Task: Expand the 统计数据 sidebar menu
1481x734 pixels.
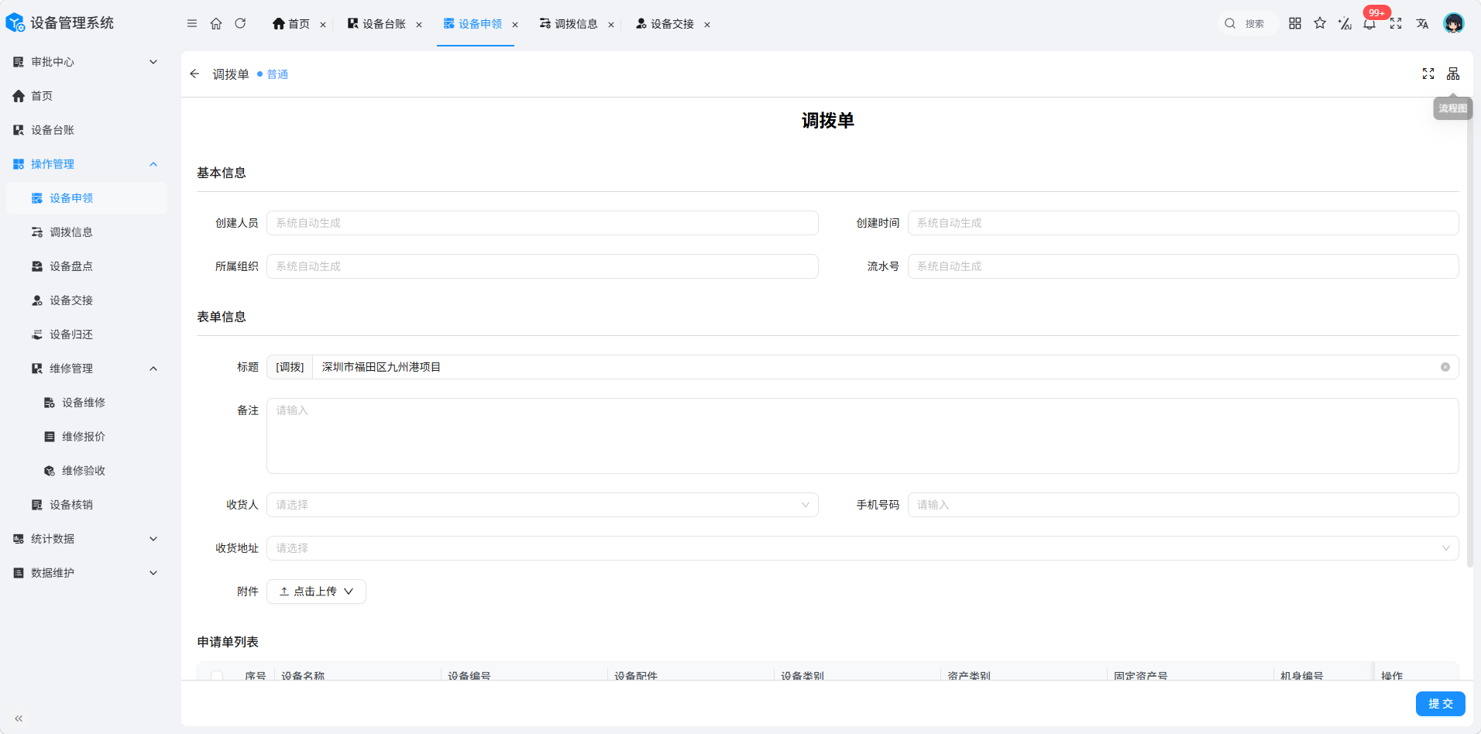Action: (x=85, y=539)
